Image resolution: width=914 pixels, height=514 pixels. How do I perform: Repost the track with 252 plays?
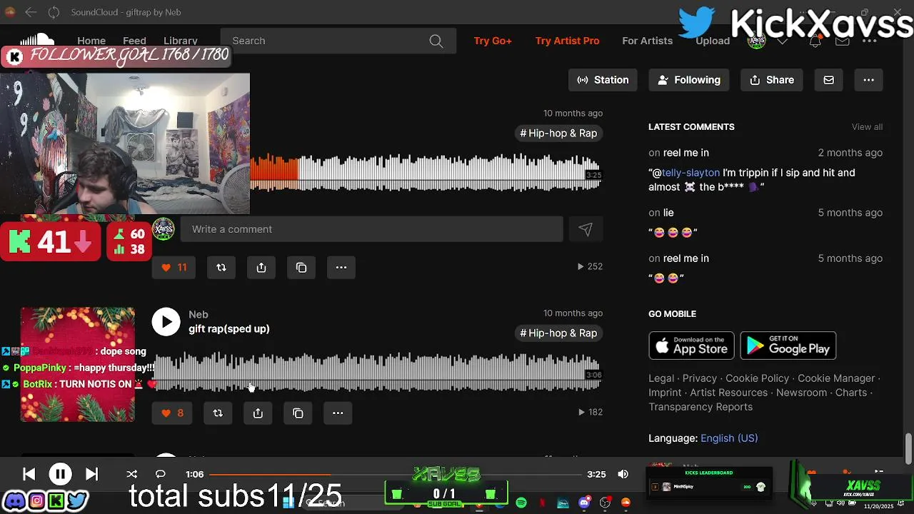[221, 267]
